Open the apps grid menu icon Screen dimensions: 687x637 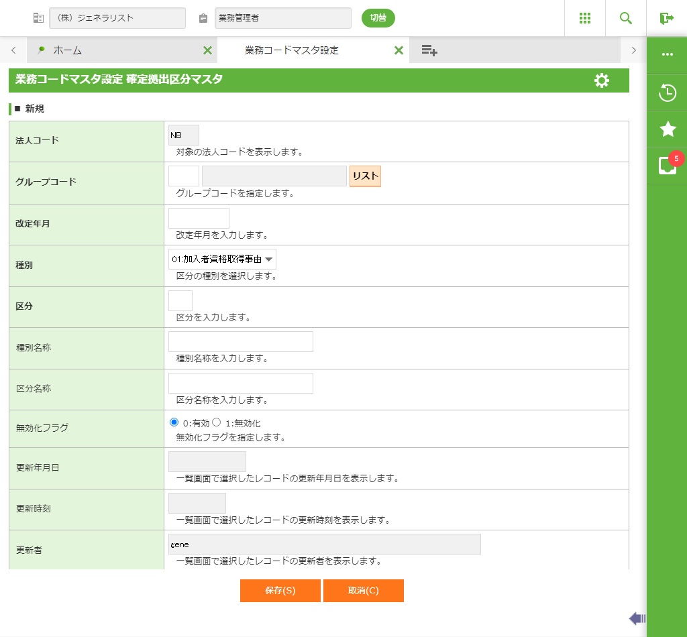pyautogui.click(x=584, y=18)
